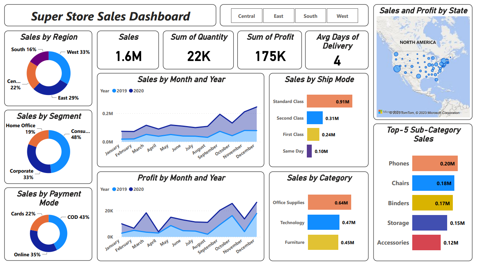The width and height of the screenshot is (479, 265).
Task: Select the Accessories red bar swatch
Action: pyautogui.click(x=426, y=243)
